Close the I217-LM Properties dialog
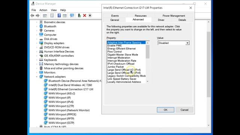The height and width of the screenshot is (135, 240). point(190,8)
